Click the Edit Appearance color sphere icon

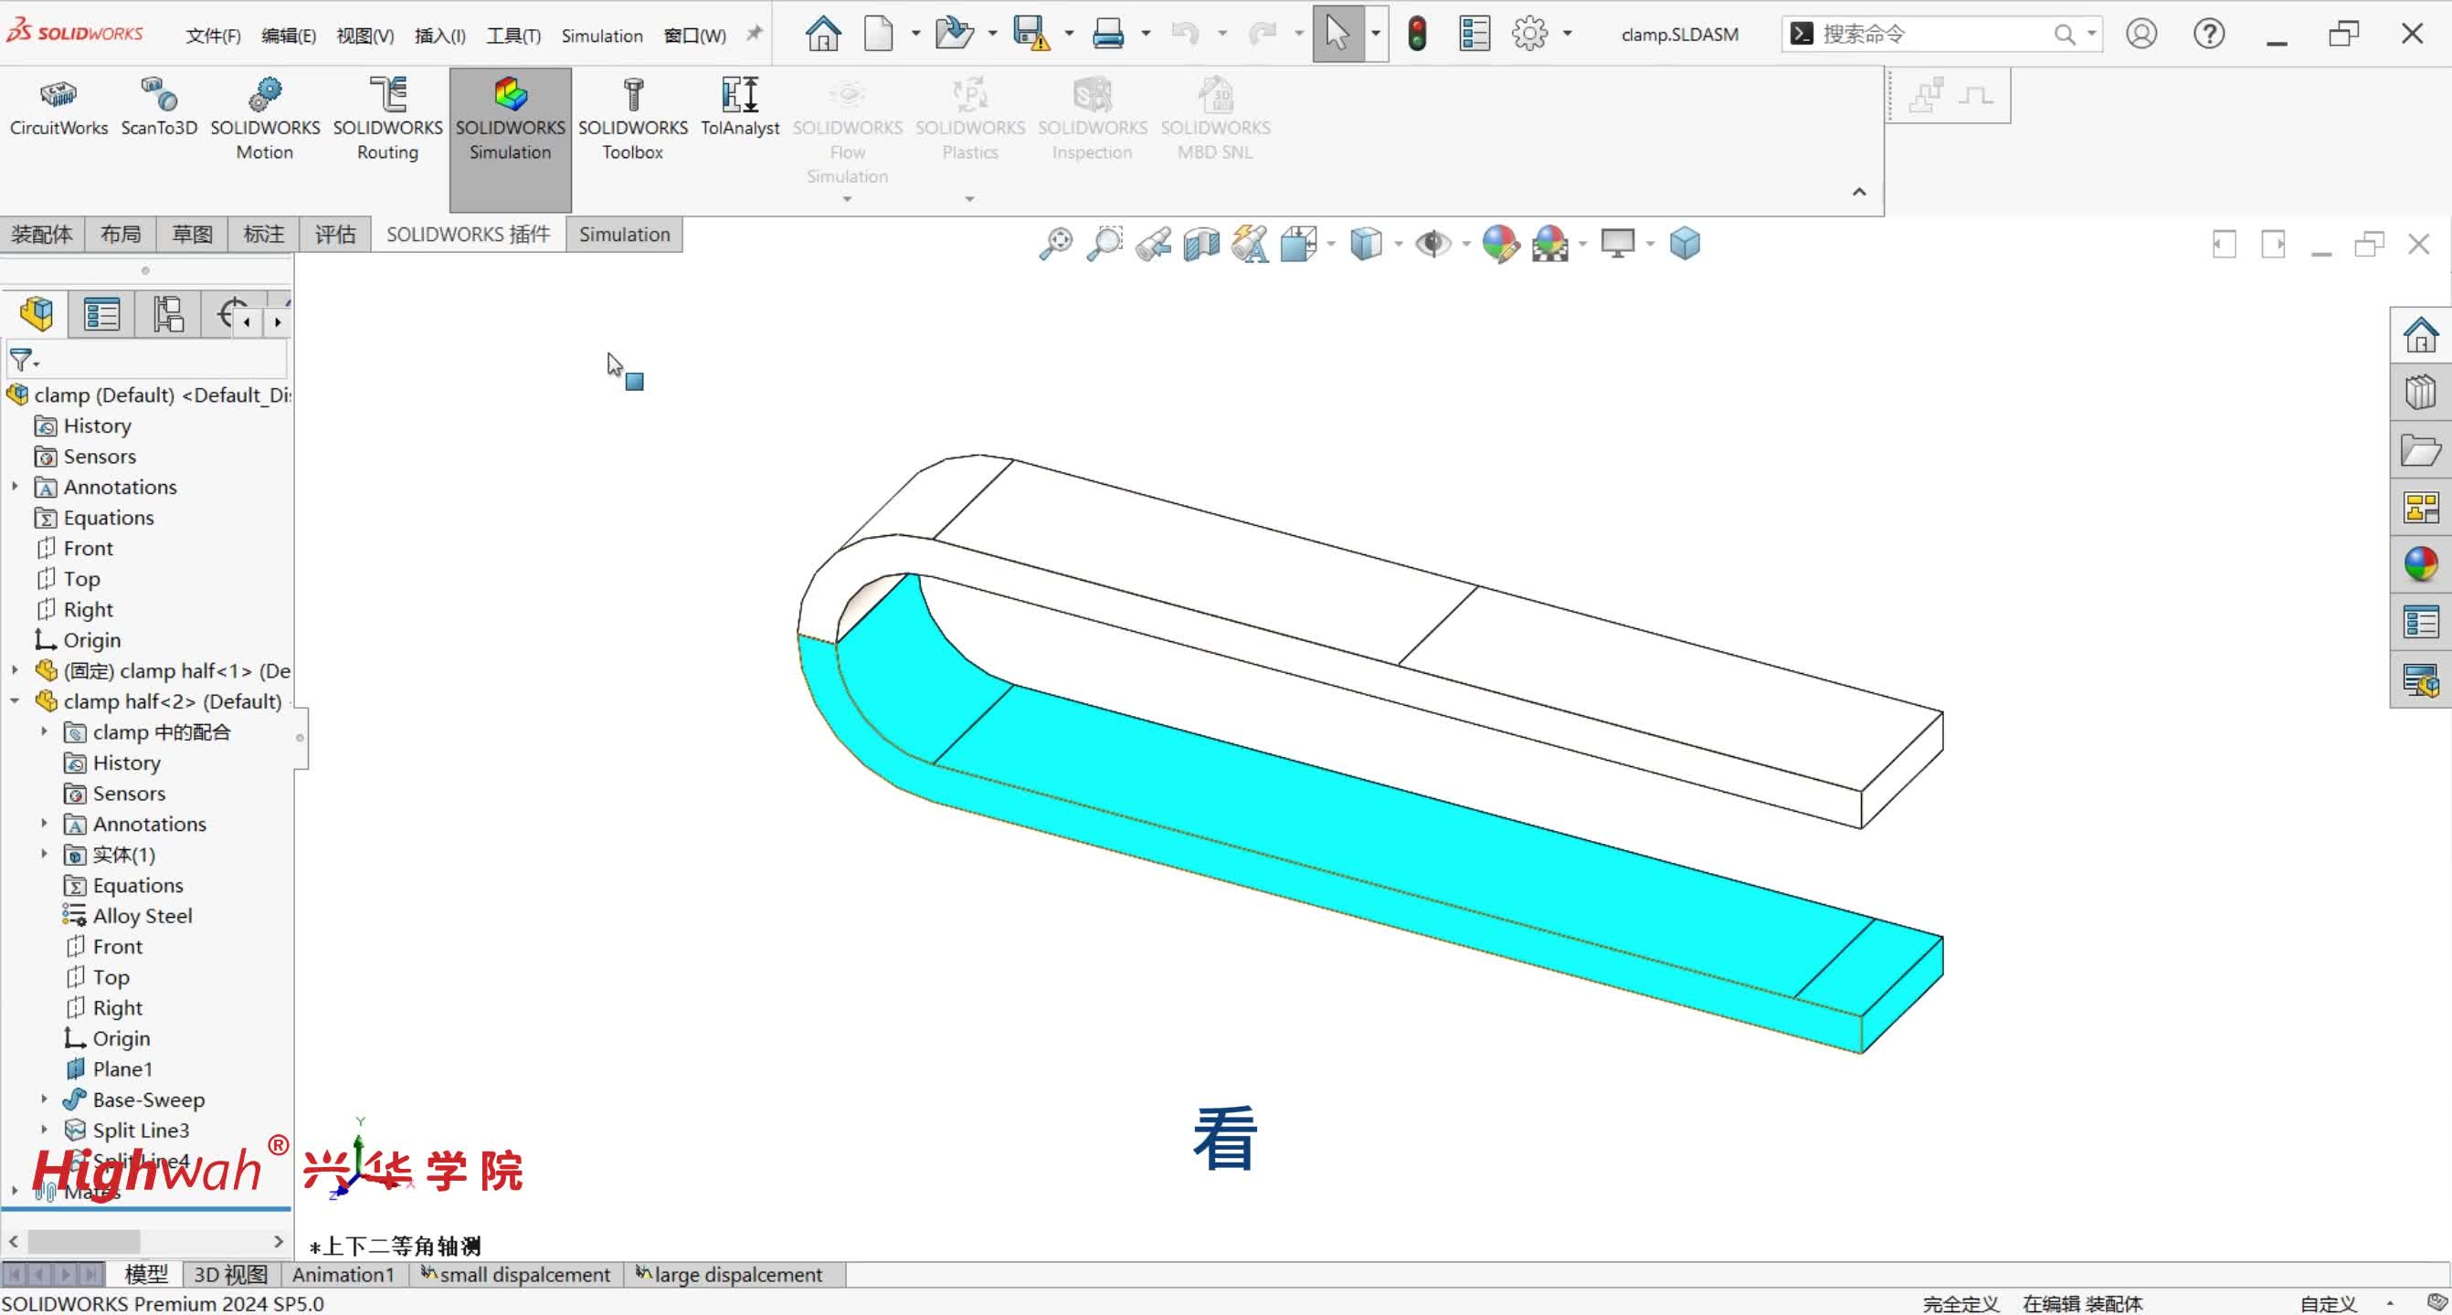point(1500,245)
